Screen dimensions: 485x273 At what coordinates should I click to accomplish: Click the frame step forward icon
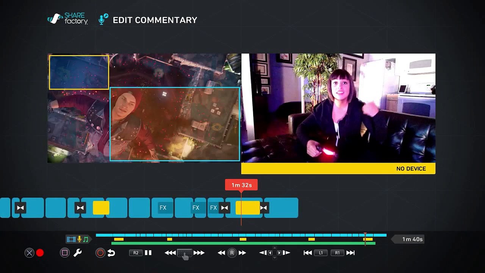tap(286, 253)
